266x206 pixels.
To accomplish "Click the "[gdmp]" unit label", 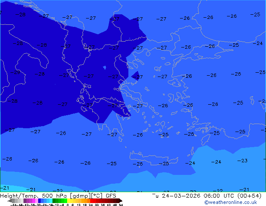I will (x=81, y=196).
